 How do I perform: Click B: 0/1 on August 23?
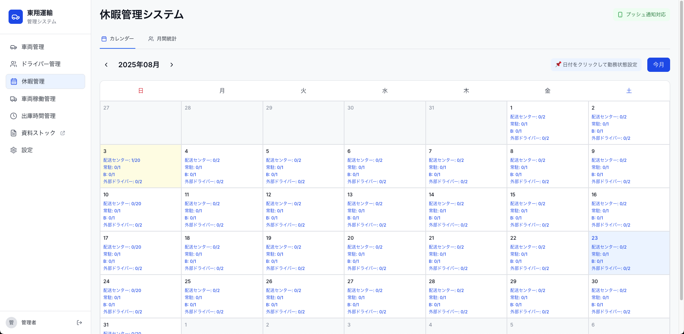[x=597, y=261]
